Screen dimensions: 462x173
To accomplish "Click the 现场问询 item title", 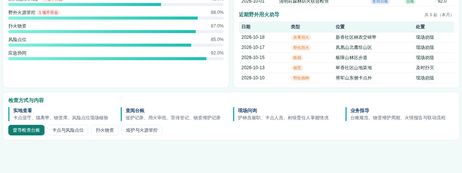I will click(247, 111).
